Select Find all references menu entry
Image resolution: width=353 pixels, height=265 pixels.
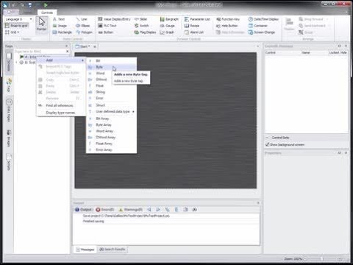click(x=61, y=105)
